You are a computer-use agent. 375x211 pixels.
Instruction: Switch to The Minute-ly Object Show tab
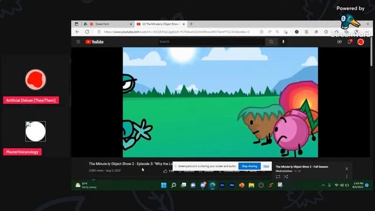tap(161, 24)
